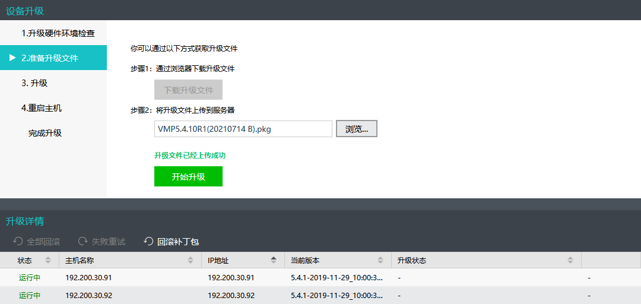The height and width of the screenshot is (304, 641).
Task: Sort by 当前版本 column sort arrows
Action: [x=380, y=261]
